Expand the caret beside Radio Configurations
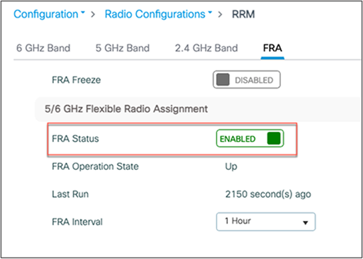 [x=209, y=13]
